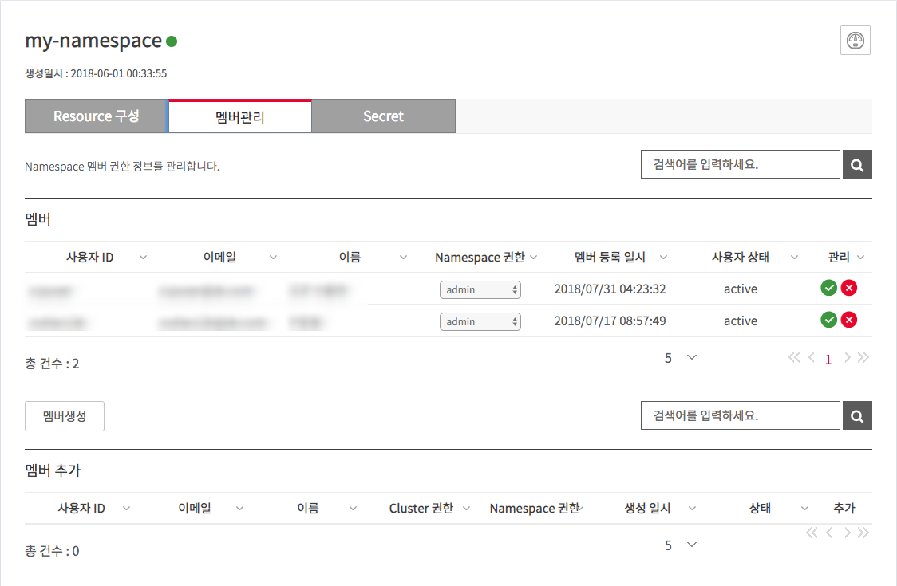The image size is (897, 586).
Task: Click the 생성일시 2018-06-01 00:33:55 text
Action: pos(96,74)
